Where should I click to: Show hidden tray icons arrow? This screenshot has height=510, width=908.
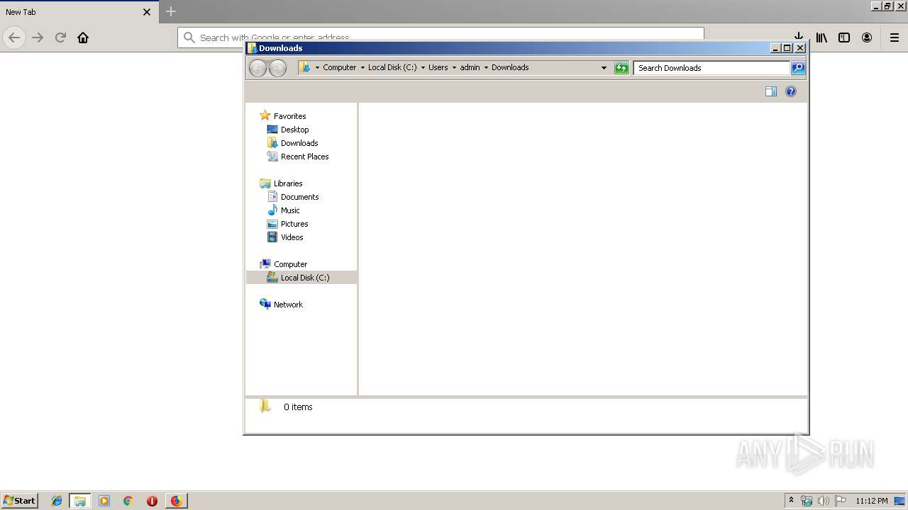coord(791,501)
